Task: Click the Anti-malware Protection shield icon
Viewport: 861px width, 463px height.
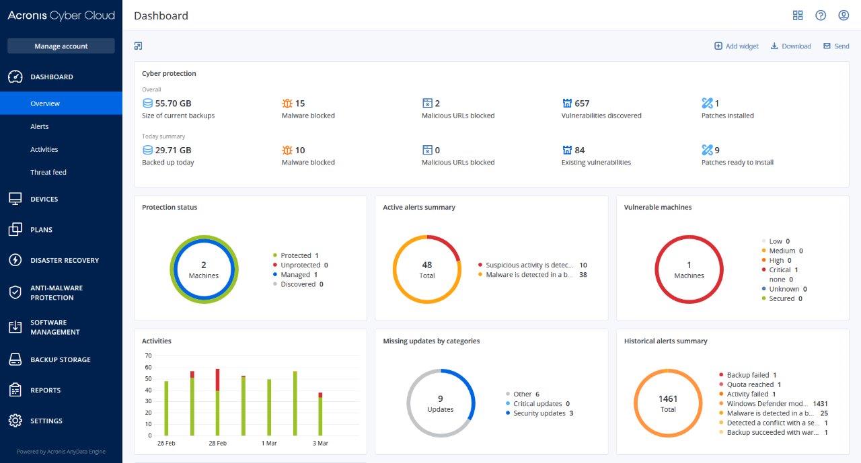Action: (15, 292)
